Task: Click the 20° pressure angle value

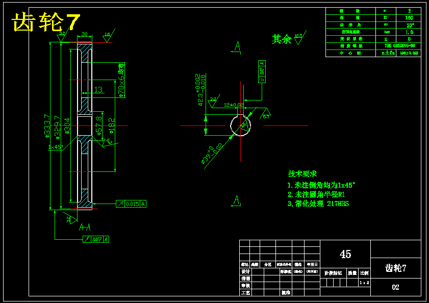Action: (410, 25)
